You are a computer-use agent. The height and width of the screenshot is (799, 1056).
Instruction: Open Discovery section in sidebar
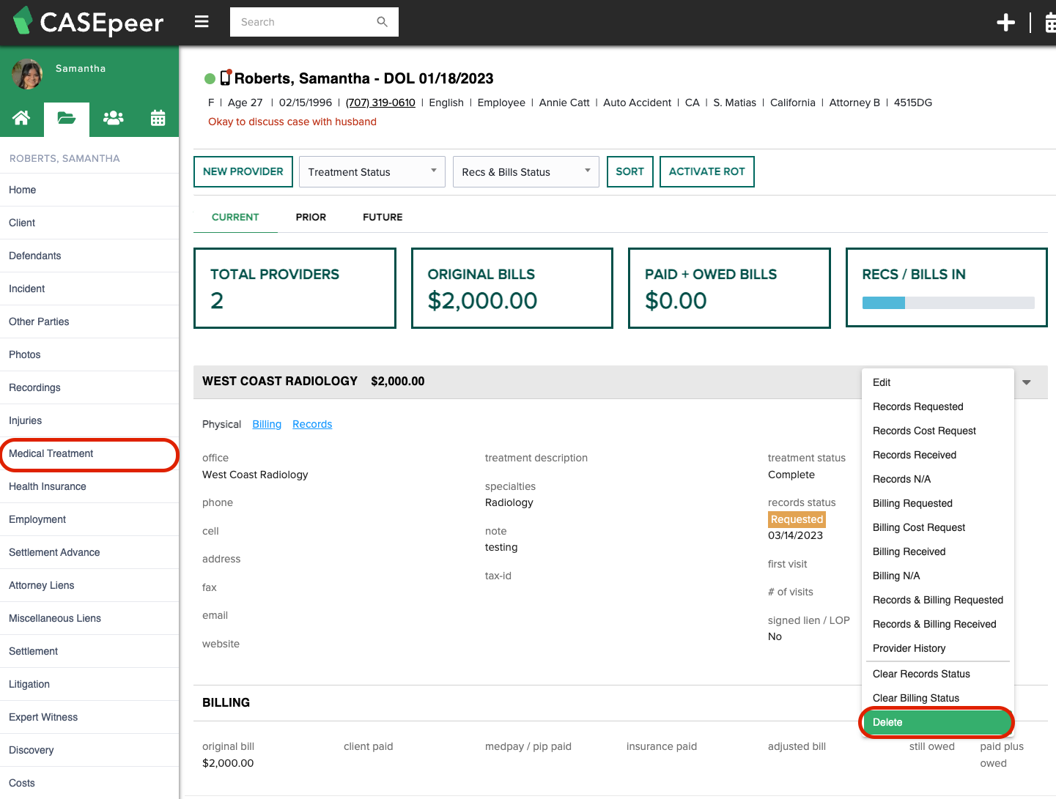pyautogui.click(x=89, y=750)
